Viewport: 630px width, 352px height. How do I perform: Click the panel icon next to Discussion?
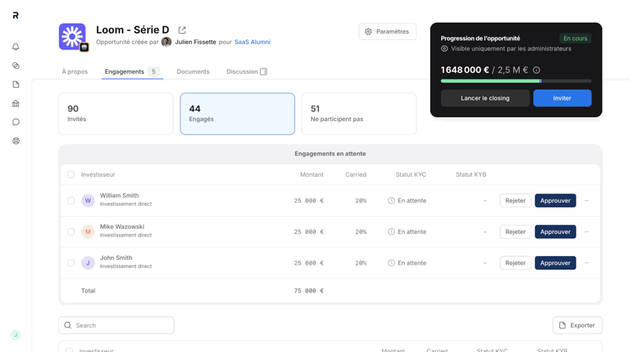(264, 71)
